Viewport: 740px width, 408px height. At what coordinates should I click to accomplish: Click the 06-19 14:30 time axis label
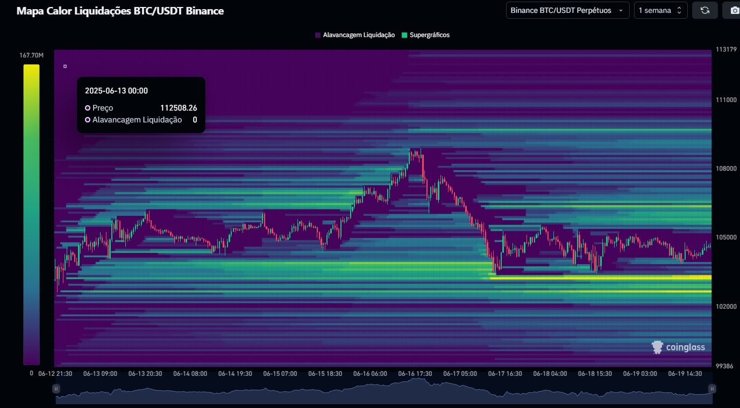pyautogui.click(x=685, y=373)
